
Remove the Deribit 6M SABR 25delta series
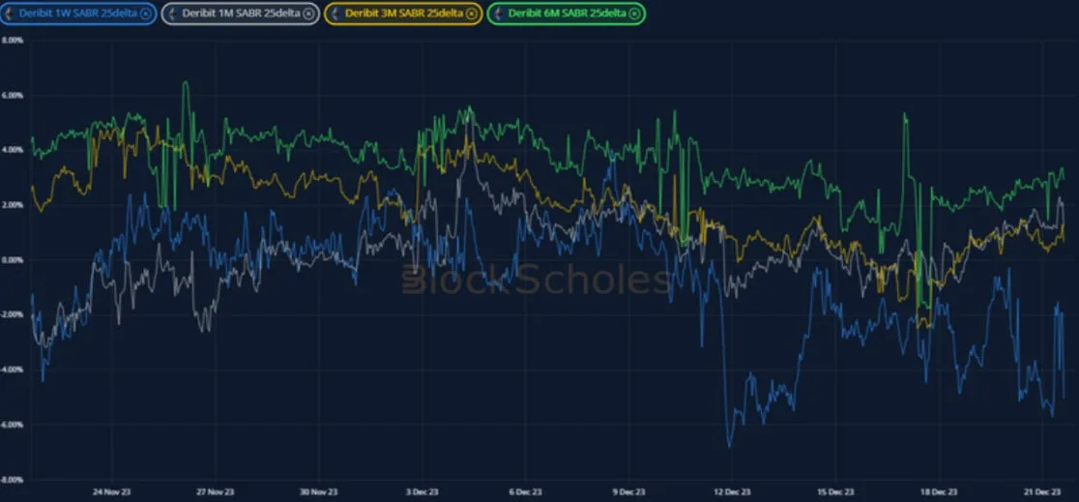634,14
